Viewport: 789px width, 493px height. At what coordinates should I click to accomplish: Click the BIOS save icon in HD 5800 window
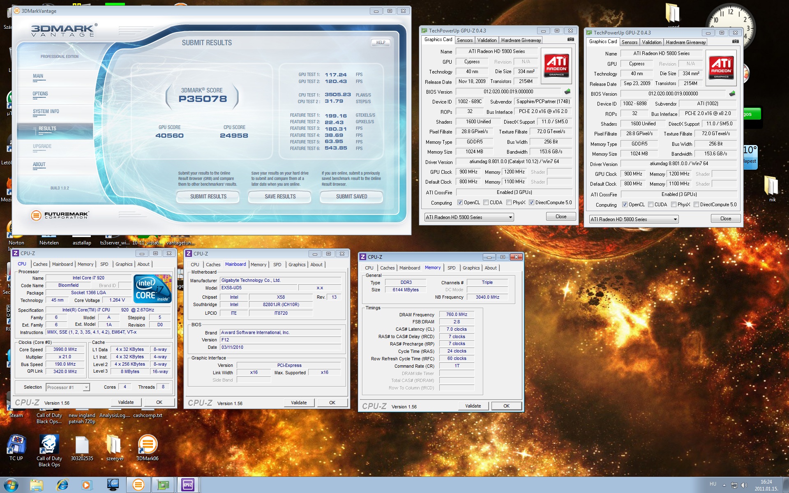tap(732, 94)
